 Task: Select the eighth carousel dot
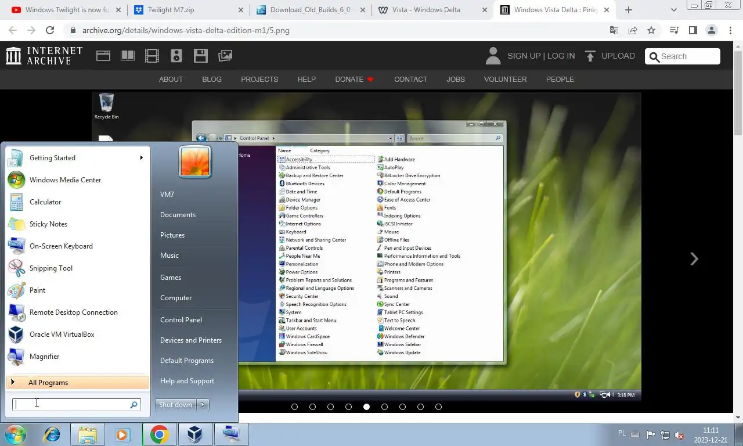pos(420,407)
